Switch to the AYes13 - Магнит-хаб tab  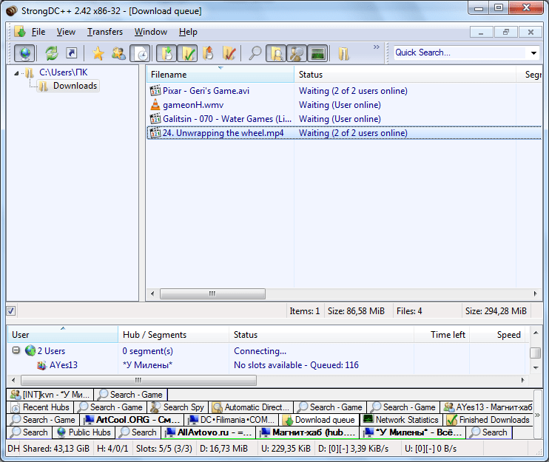click(488, 407)
